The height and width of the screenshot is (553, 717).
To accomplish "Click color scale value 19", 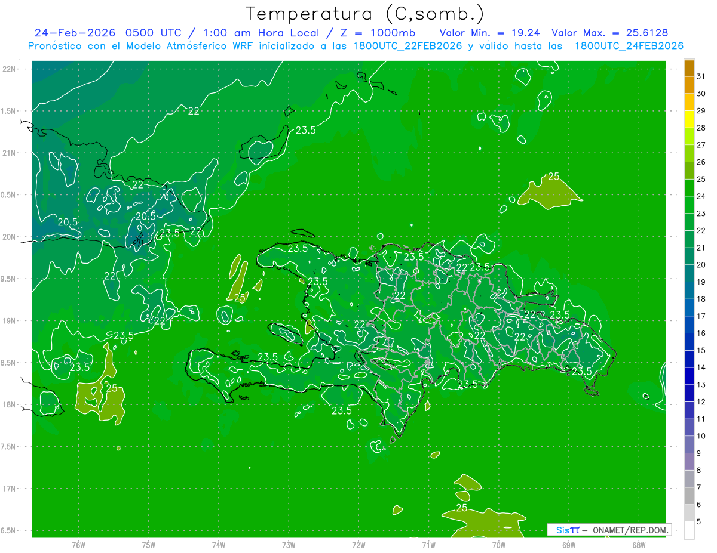I will (701, 282).
